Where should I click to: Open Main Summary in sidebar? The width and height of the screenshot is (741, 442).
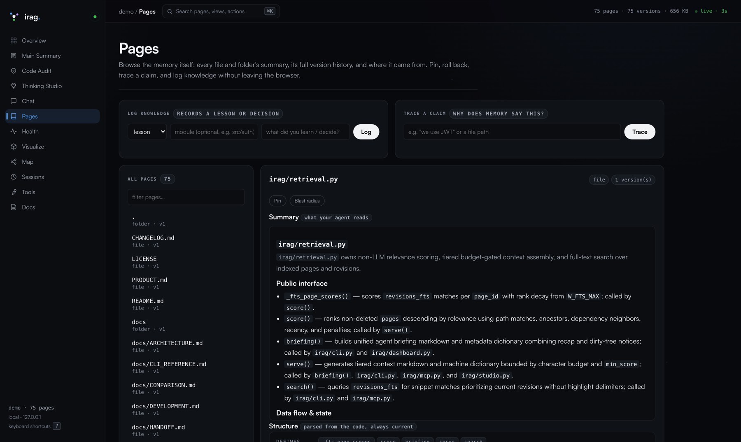click(53, 56)
